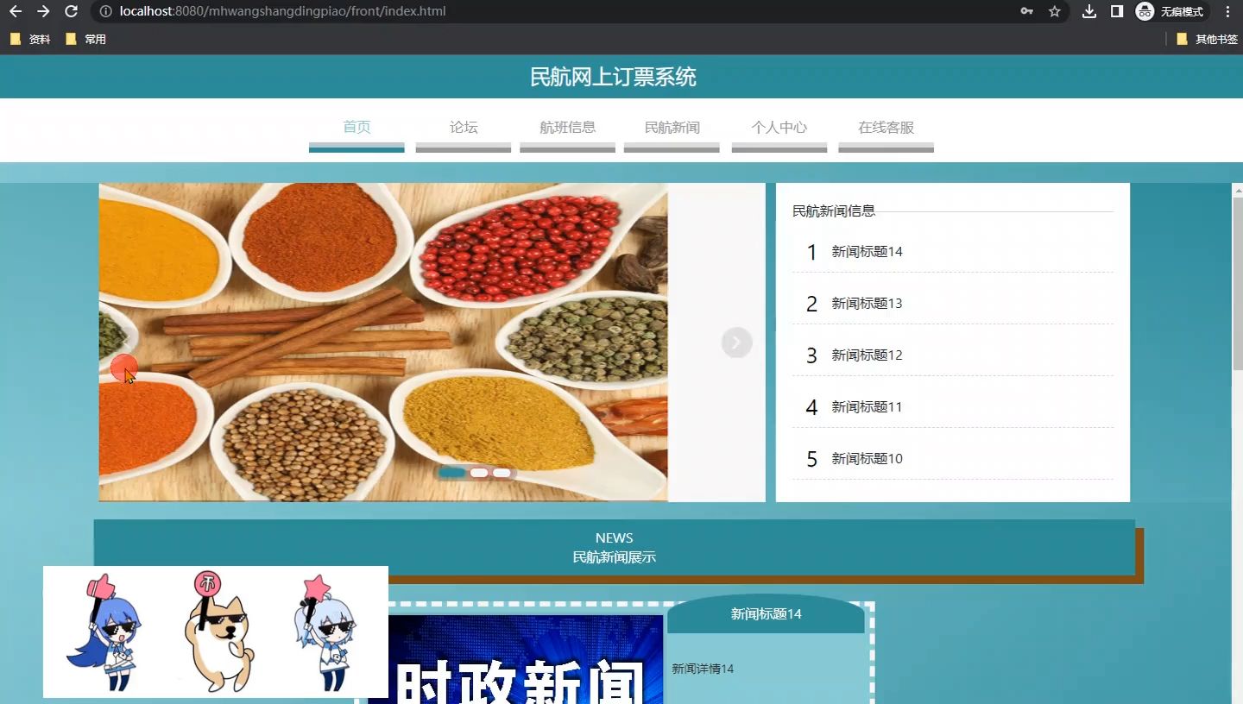Open the 常用 bookmark folder
The width and height of the screenshot is (1243, 704).
click(x=85, y=39)
